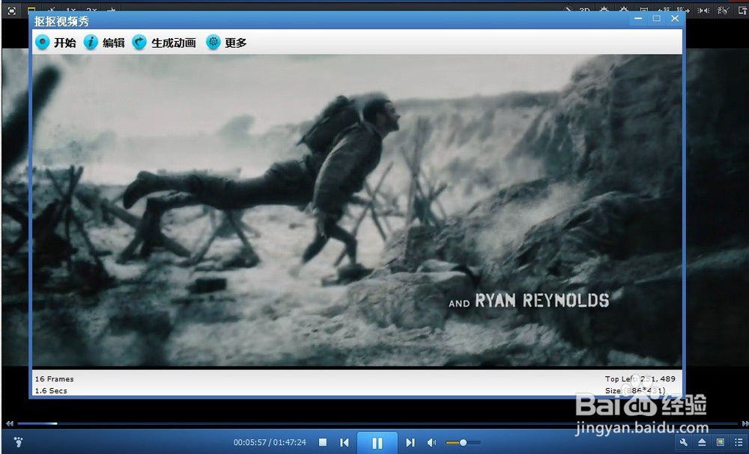This screenshot has width=749, height=454.
Task: Open the colorful video effects icon
Action: coord(721,442)
